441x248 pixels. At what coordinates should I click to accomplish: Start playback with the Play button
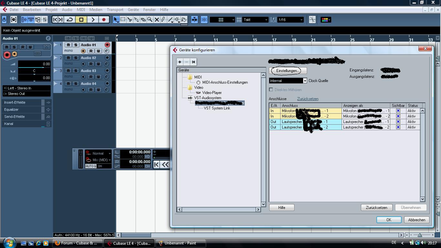click(x=93, y=20)
